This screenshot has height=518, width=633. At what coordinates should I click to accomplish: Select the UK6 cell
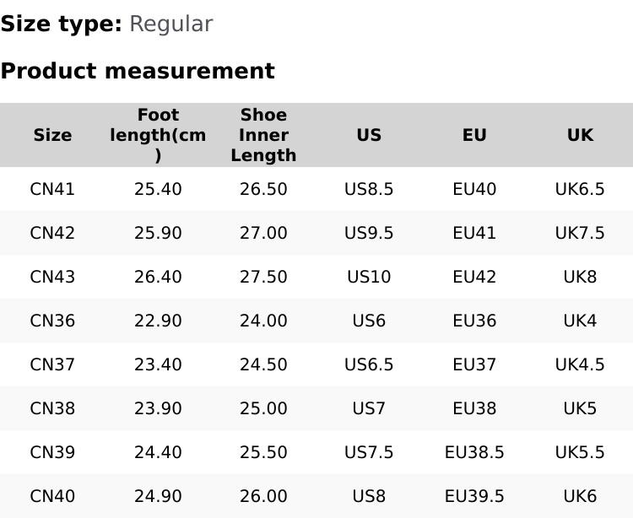(x=580, y=496)
